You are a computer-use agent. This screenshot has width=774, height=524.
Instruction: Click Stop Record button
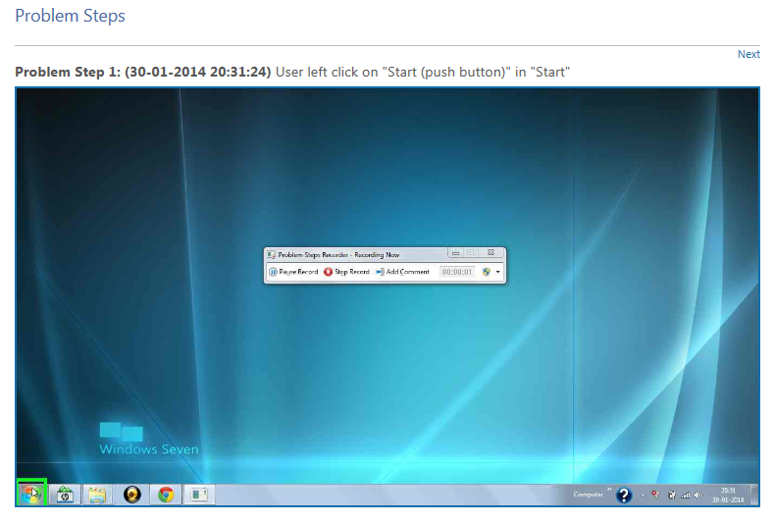tap(346, 272)
